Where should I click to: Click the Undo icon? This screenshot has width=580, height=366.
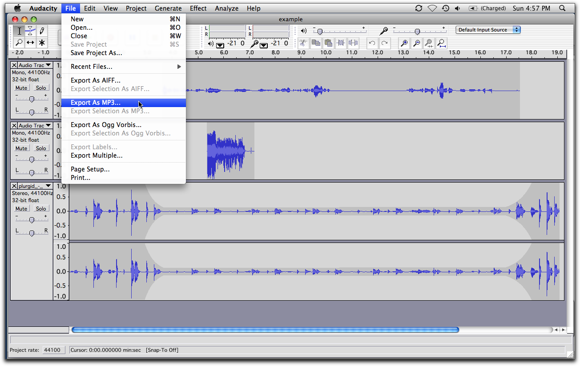(373, 43)
